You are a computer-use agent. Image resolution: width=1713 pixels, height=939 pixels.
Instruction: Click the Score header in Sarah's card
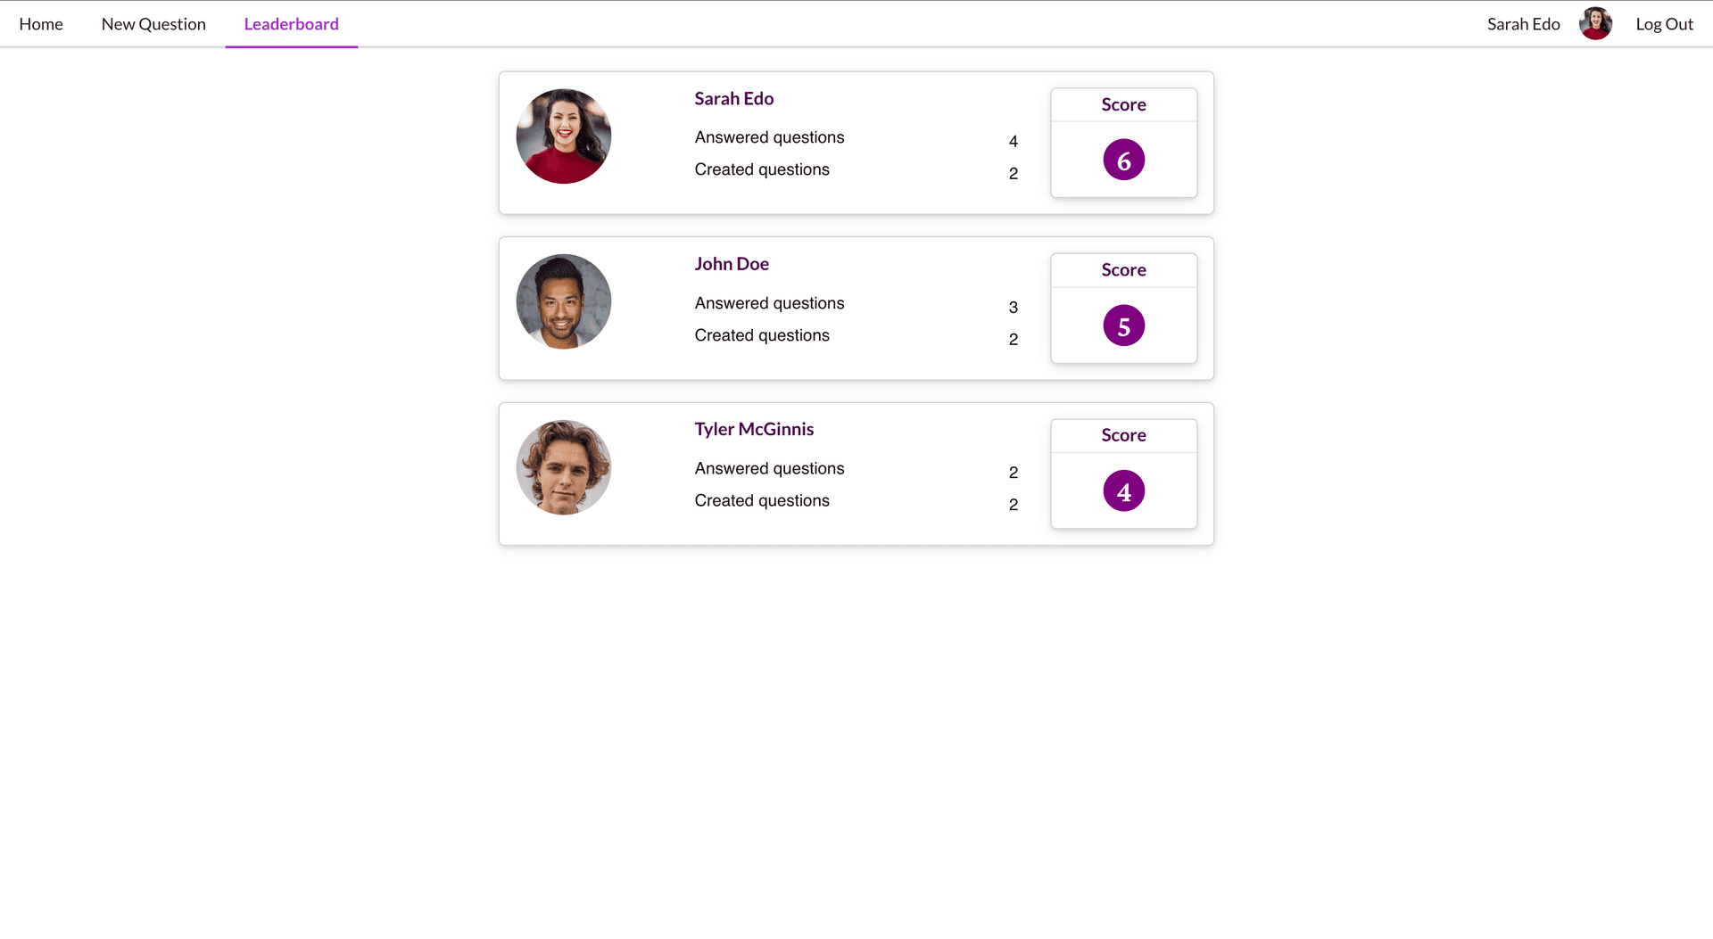(1124, 104)
